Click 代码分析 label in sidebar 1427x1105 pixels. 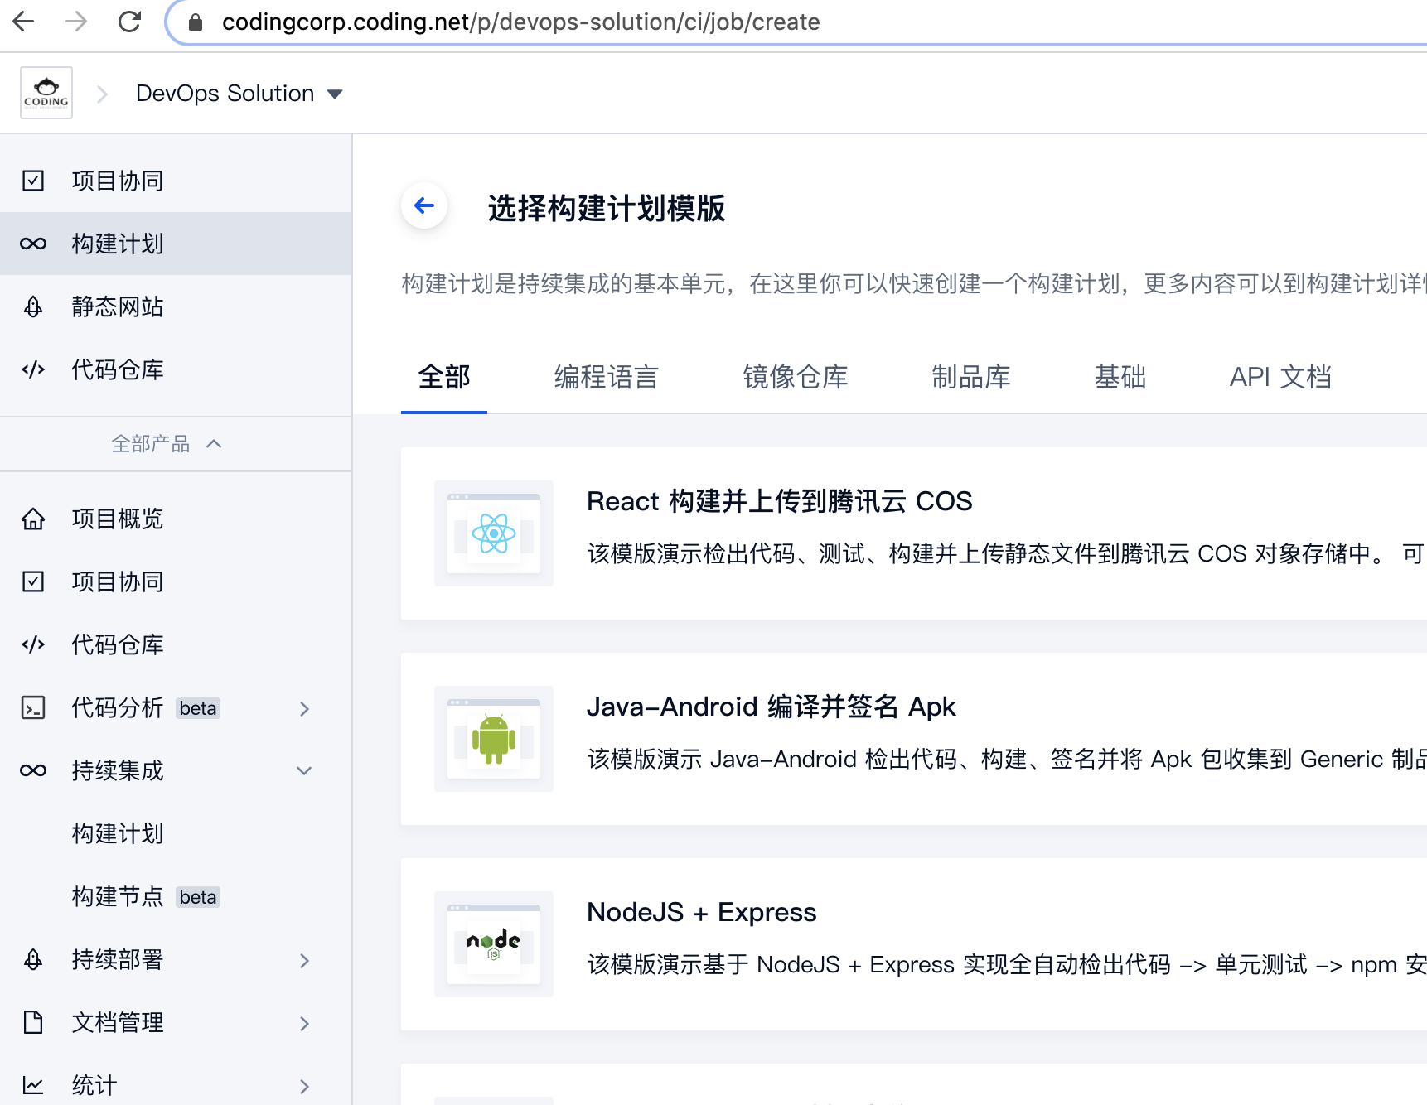pyautogui.click(x=118, y=707)
